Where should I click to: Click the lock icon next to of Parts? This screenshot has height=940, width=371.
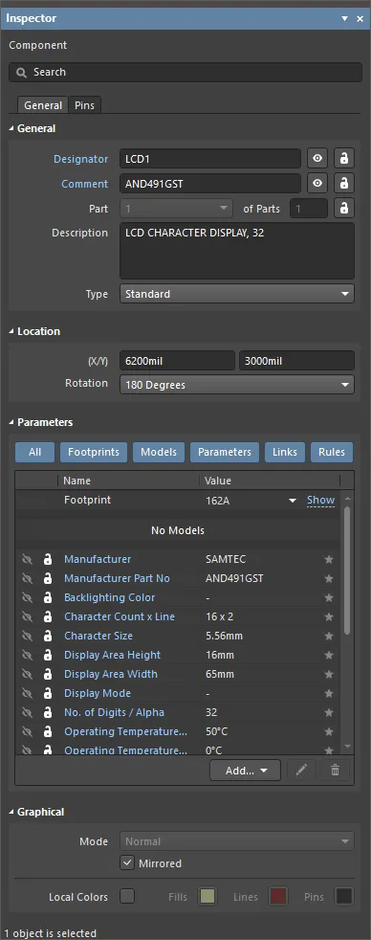pos(344,208)
